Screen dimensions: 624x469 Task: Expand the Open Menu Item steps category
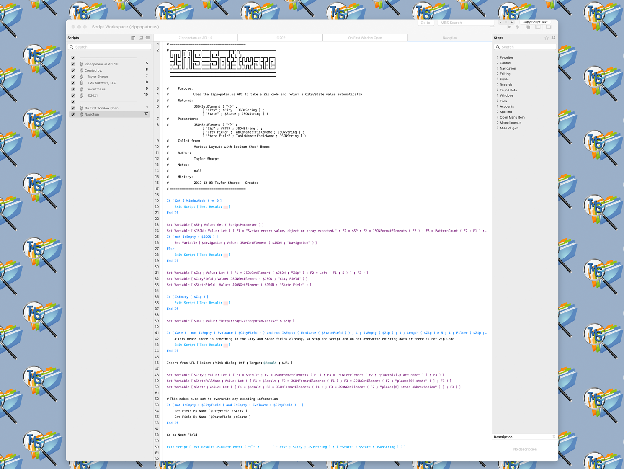pyautogui.click(x=498, y=117)
